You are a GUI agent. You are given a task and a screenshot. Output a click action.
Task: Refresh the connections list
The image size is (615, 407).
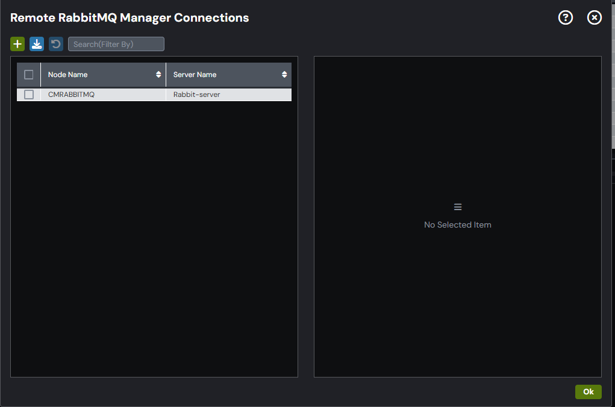point(56,44)
